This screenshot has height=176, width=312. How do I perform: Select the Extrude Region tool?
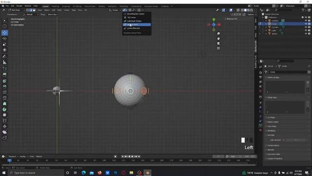[4, 75]
